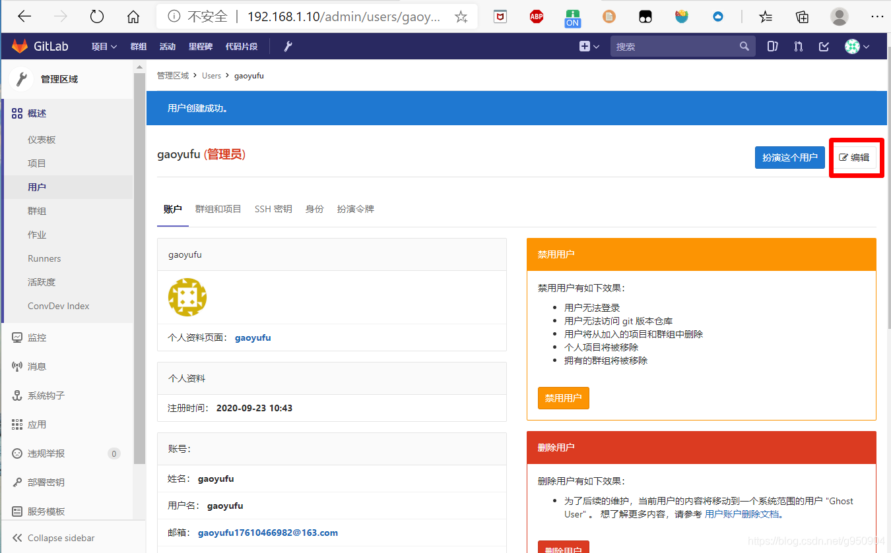Screen dimensions: 891x553
Task: Click the 部署密钥 key icon
Action: tap(18, 482)
